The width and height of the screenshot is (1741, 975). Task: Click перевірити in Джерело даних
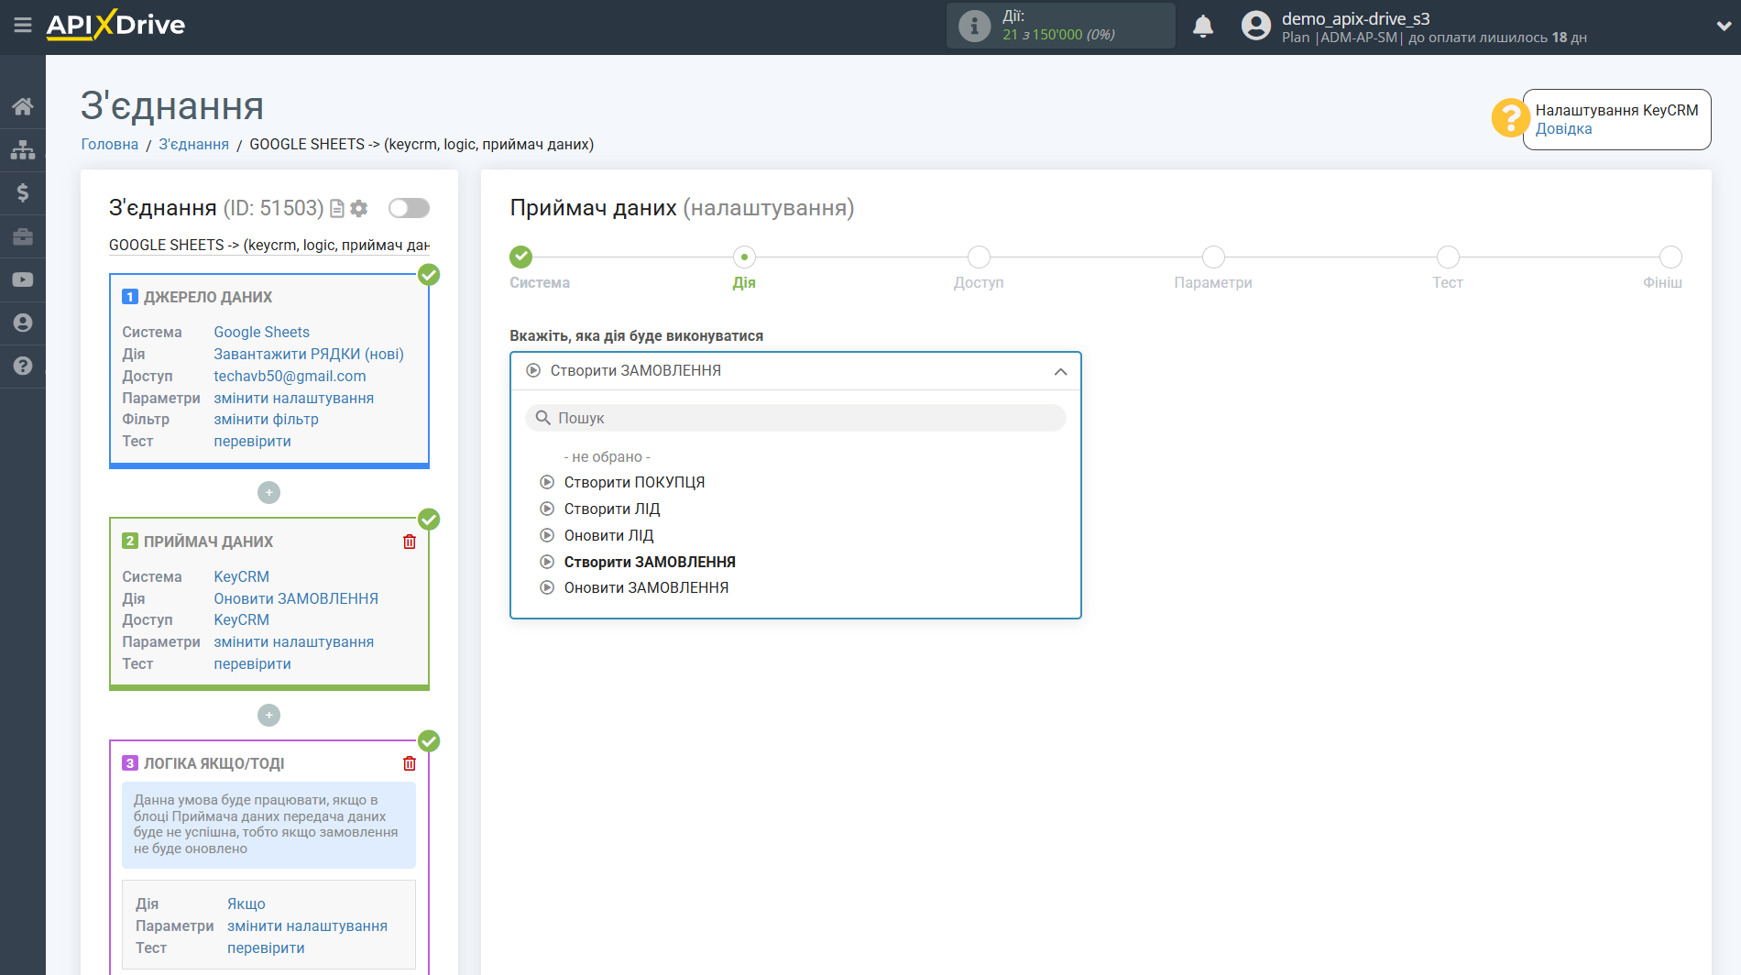click(252, 441)
